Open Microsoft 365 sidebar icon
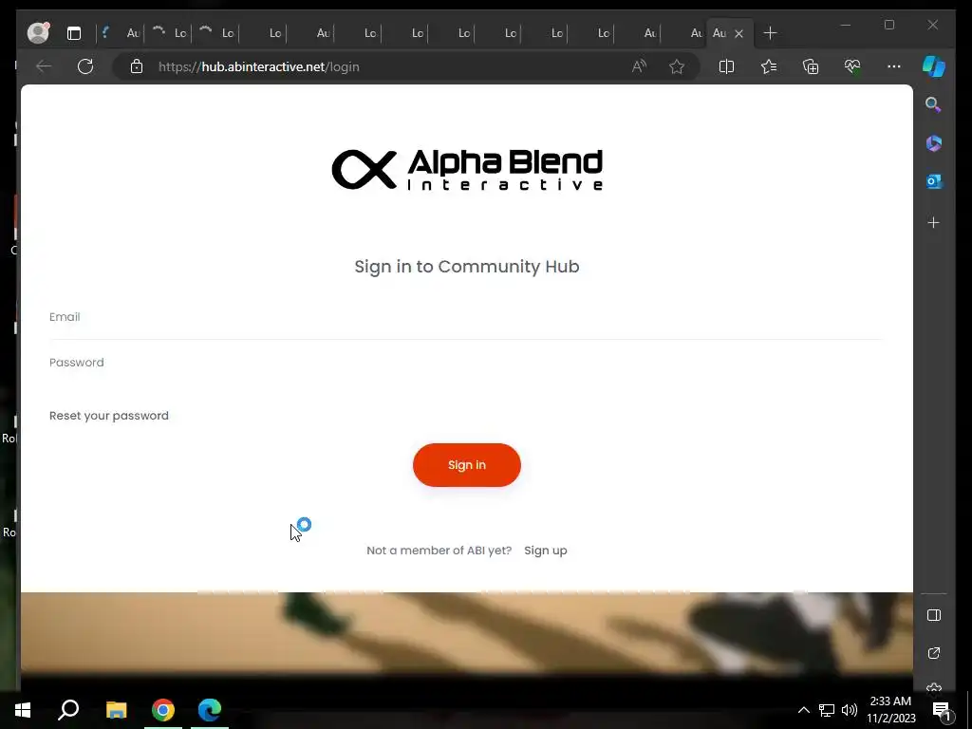 pyautogui.click(x=934, y=143)
